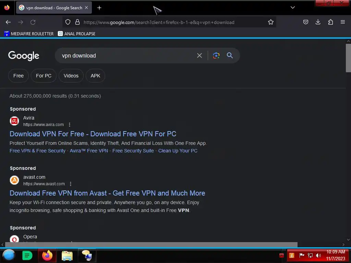Click the Firefox logo icon in tab bar
351x263 pixels.
7,8
